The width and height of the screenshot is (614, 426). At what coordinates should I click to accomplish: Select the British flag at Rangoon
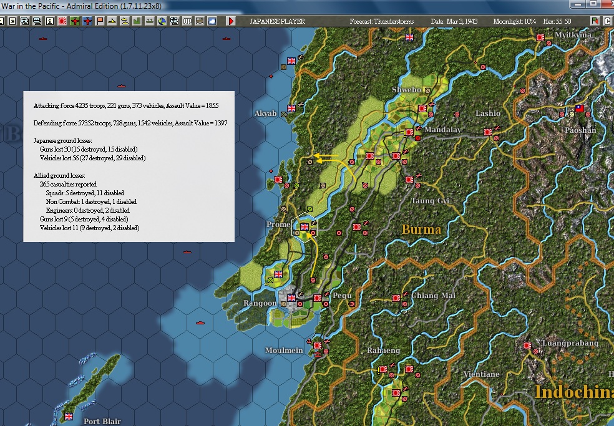[291, 298]
